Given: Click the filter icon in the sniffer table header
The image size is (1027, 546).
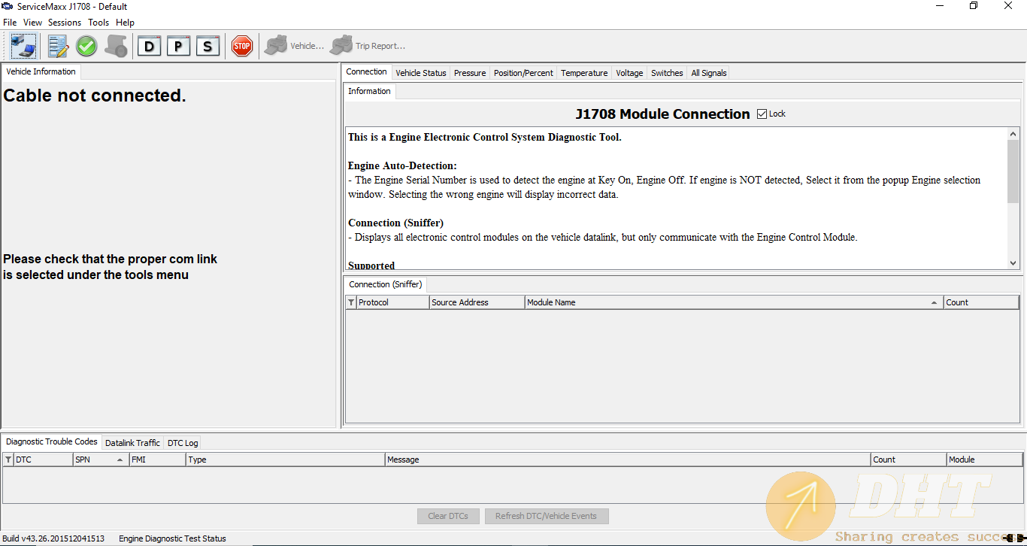Looking at the screenshot, I should pos(351,302).
